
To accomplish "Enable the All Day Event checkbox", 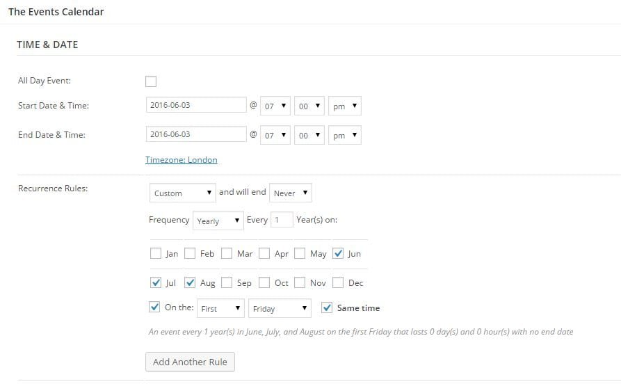I will (x=151, y=81).
